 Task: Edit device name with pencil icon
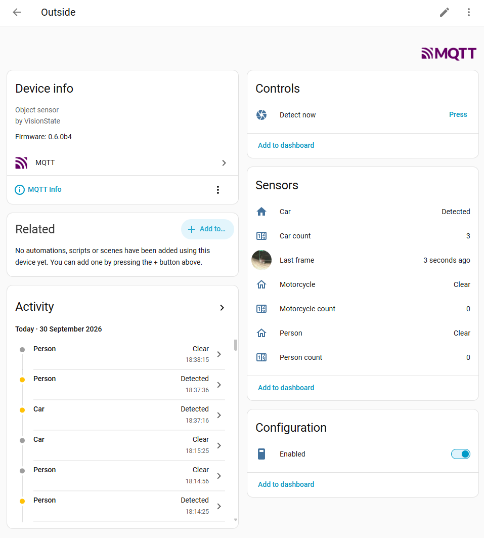click(444, 12)
